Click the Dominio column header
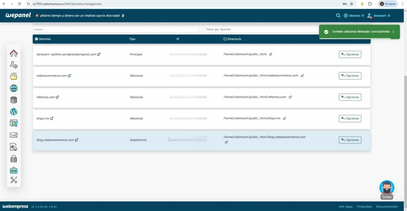 click(43, 39)
